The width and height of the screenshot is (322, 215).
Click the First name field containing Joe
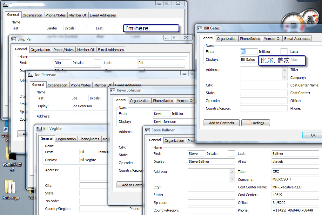pos(79,98)
